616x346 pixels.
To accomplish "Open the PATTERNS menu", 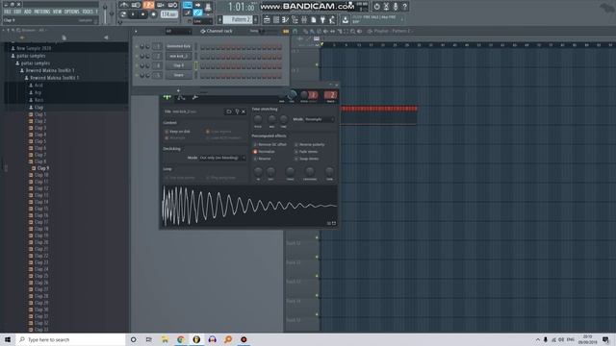I will tap(42, 12).
